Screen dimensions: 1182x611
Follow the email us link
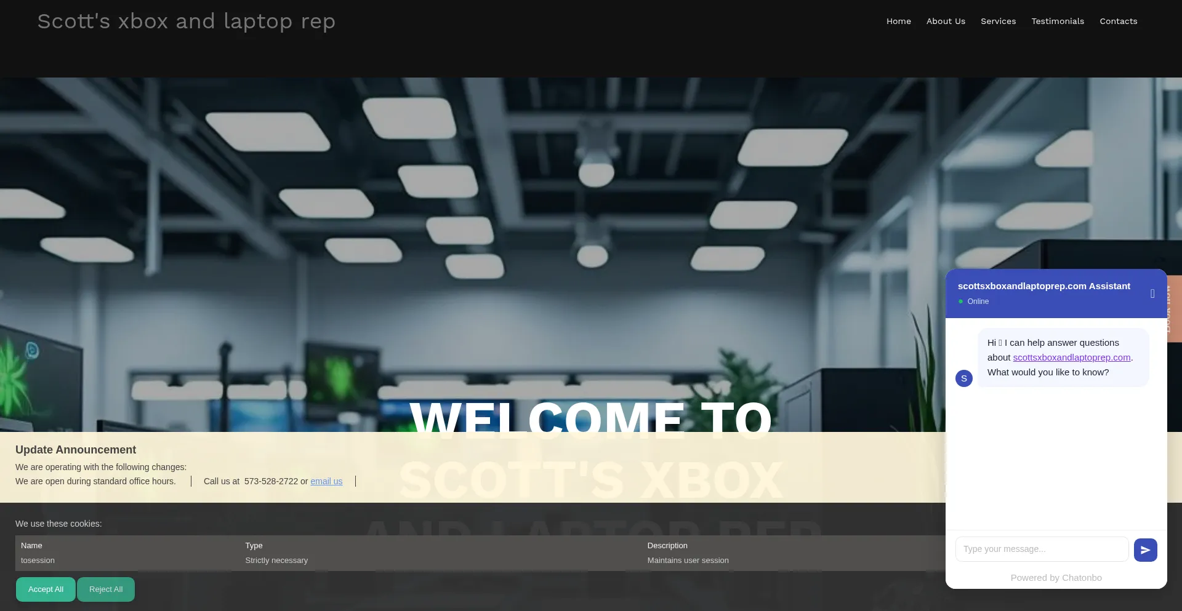(x=326, y=481)
